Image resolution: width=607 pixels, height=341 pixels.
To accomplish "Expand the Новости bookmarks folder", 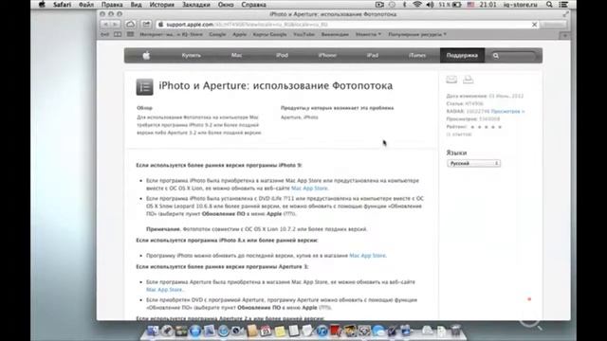I will (x=368, y=34).
